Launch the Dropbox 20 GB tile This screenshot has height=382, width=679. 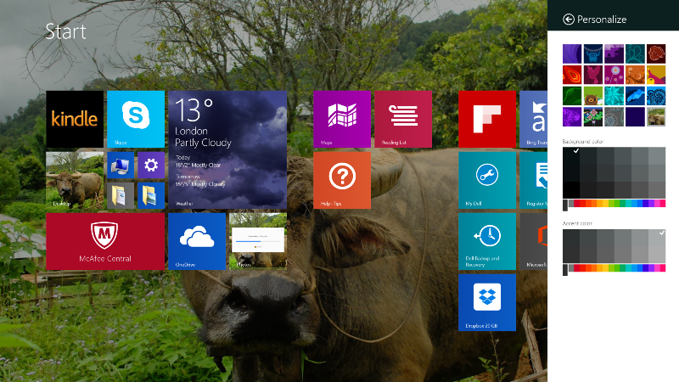click(487, 302)
